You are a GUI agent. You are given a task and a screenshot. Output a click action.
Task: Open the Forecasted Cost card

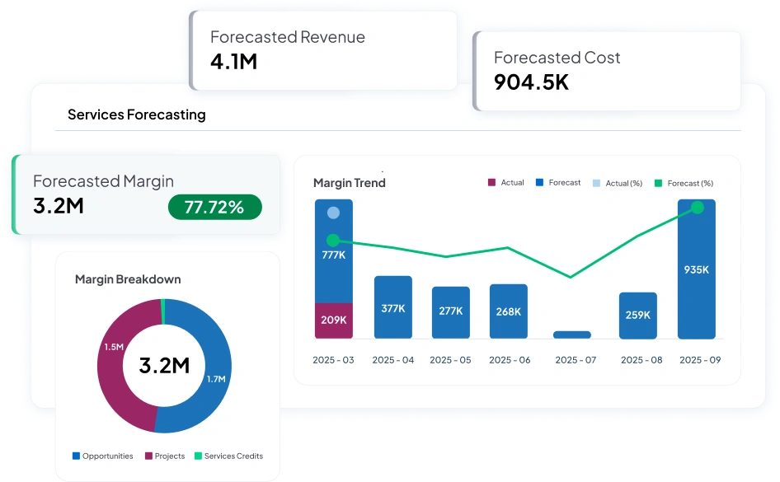[x=606, y=70]
